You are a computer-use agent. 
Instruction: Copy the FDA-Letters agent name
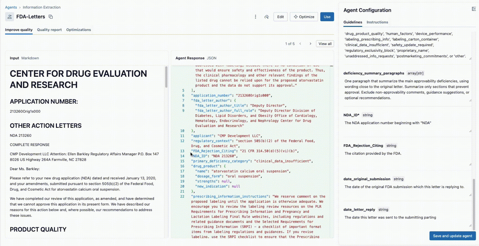(x=51, y=17)
